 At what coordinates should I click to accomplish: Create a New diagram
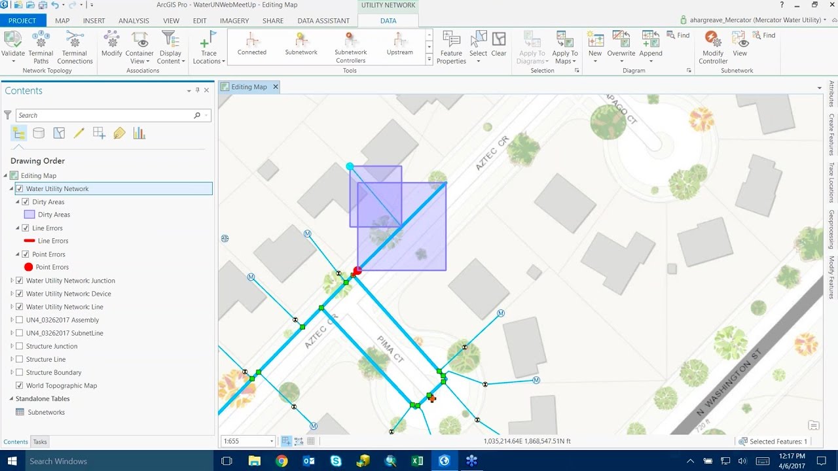[595, 47]
